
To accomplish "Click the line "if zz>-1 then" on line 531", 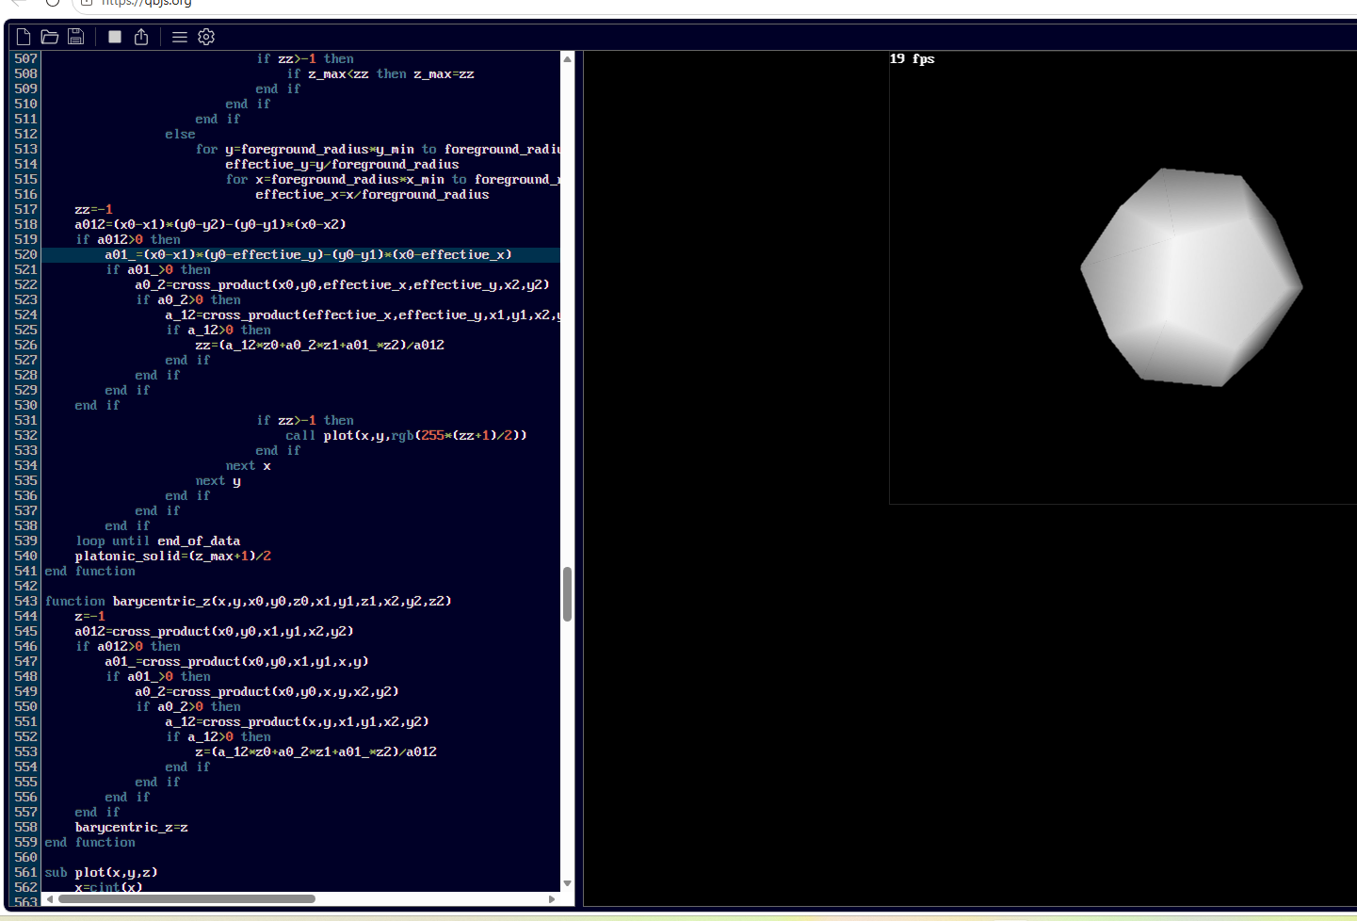I will click(304, 420).
